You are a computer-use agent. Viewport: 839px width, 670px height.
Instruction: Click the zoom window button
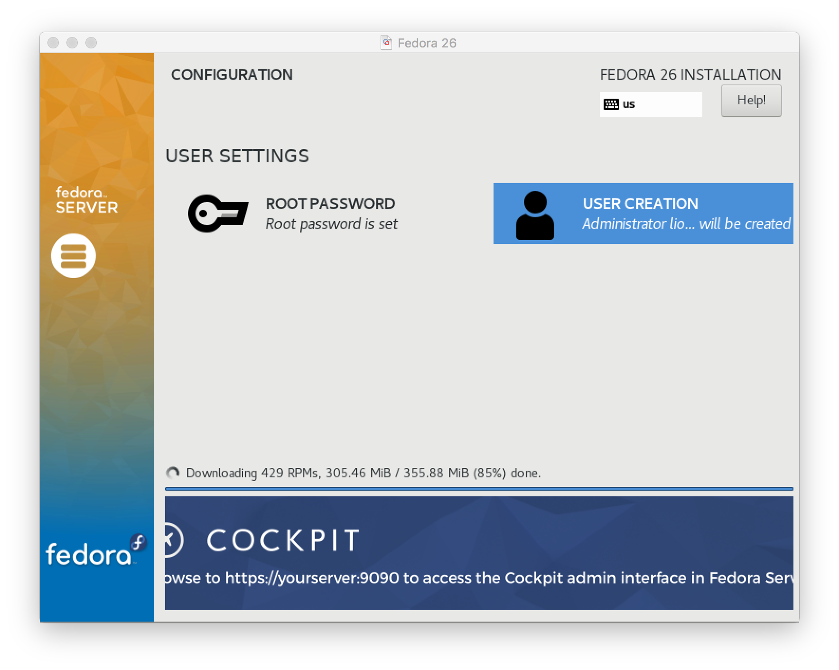tap(91, 43)
